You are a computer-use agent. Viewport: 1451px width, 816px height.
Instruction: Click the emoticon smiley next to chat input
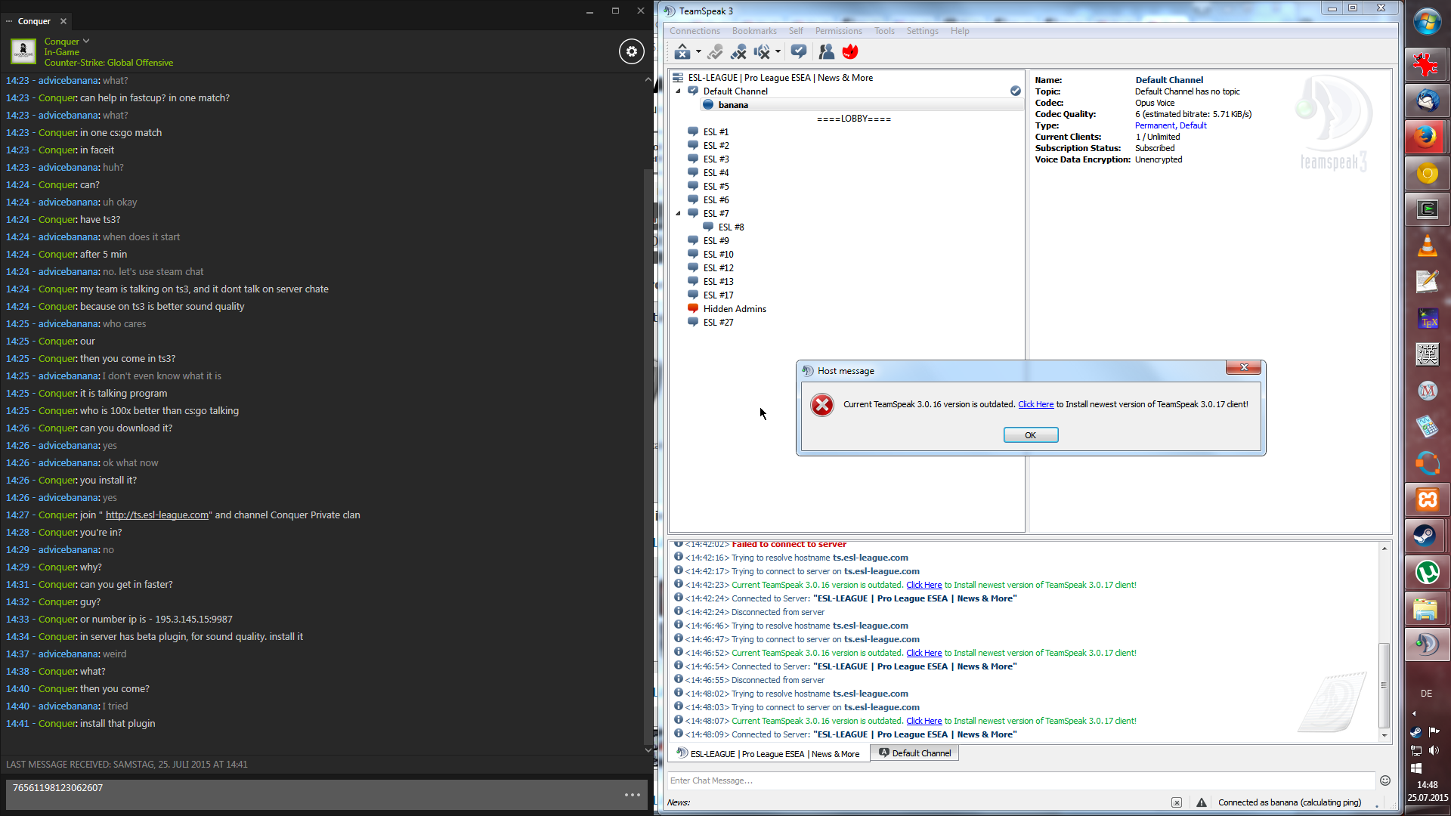pos(1384,780)
